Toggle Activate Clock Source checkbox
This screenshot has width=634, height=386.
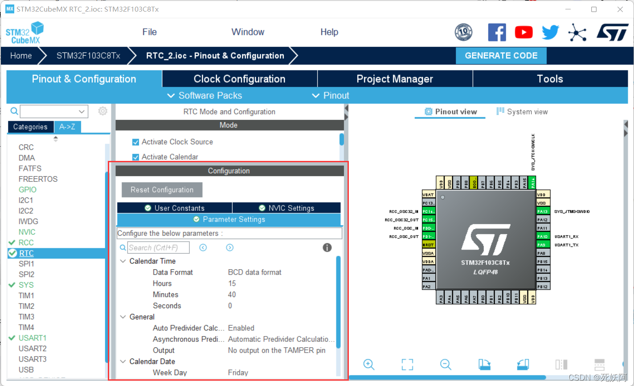[x=135, y=142]
